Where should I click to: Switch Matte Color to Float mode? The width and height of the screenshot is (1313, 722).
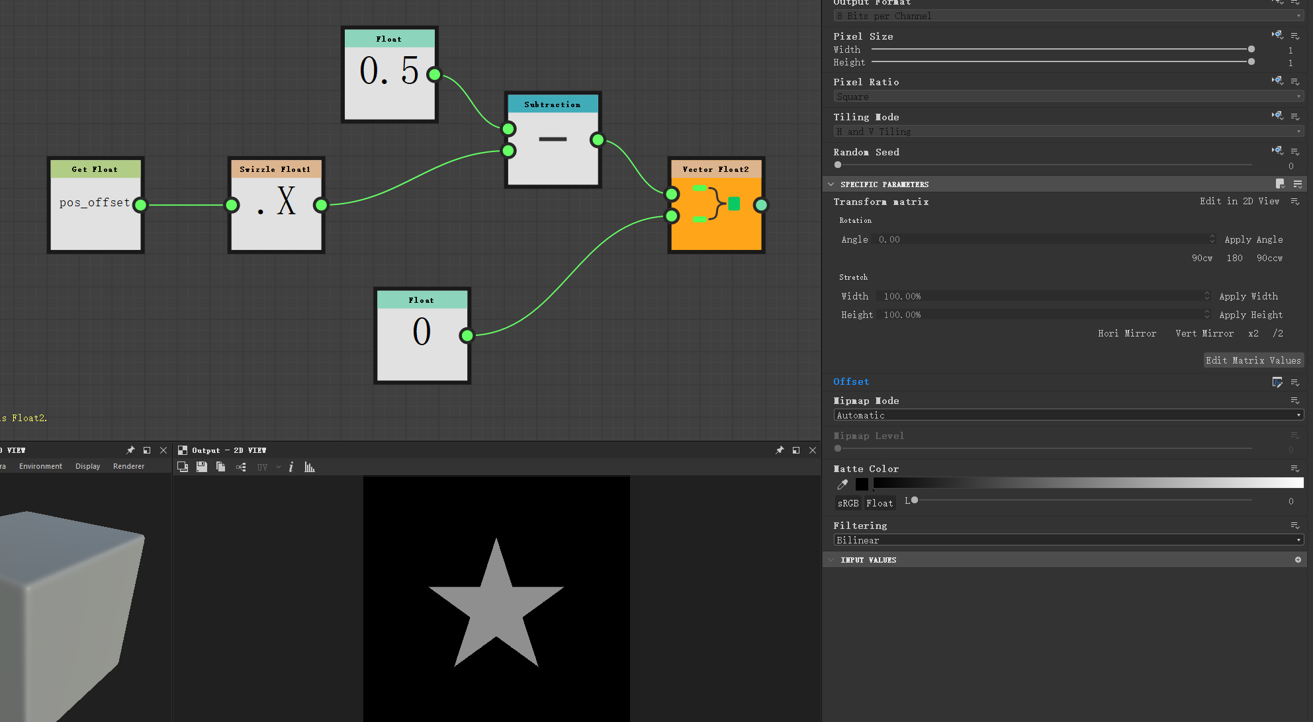880,503
